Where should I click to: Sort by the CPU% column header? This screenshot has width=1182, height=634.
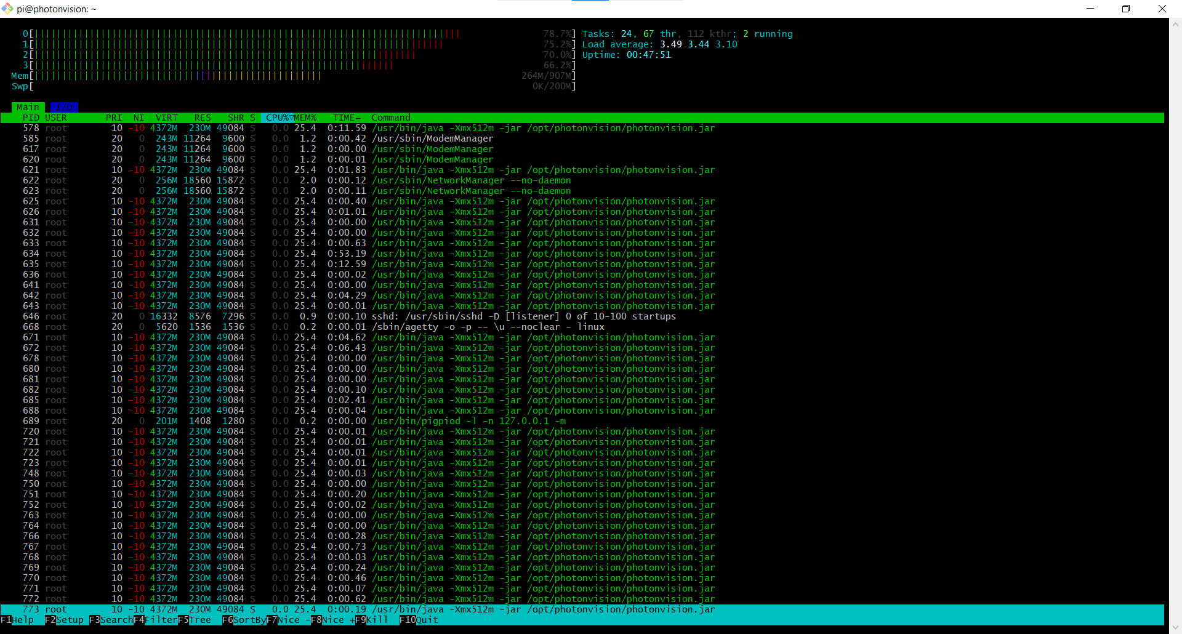[x=277, y=118]
